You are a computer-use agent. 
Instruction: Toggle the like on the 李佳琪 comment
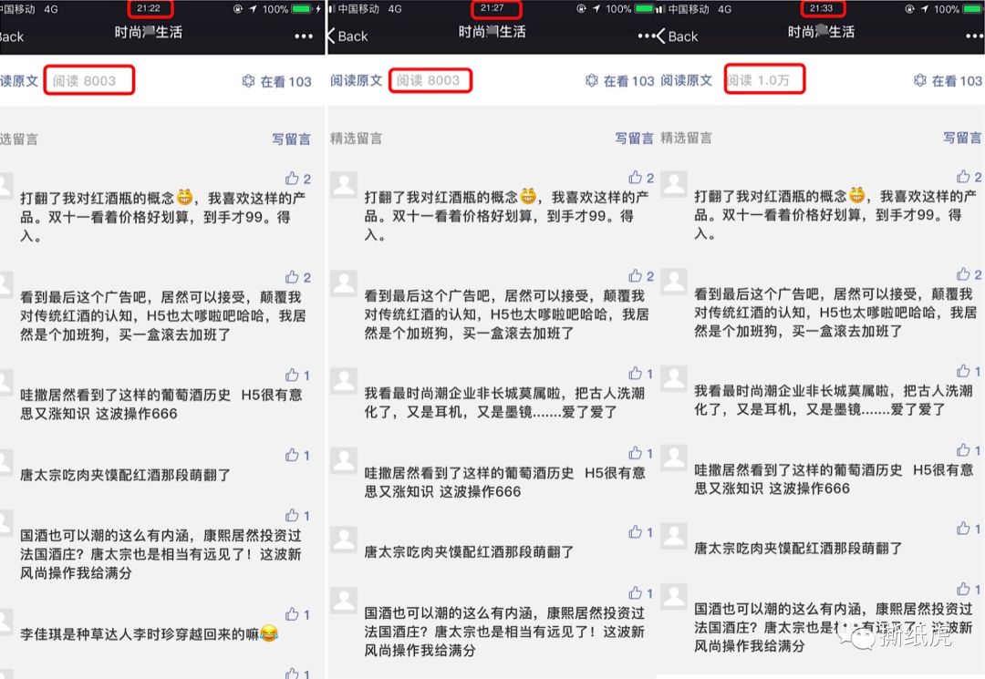click(x=294, y=613)
